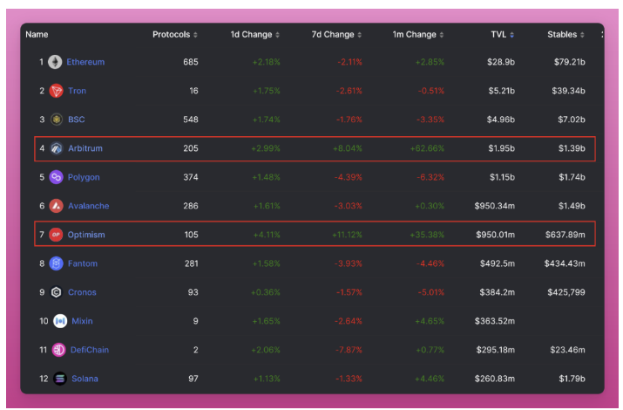623x410 pixels.
Task: Click the Cronos chain logo icon
Action: (57, 292)
